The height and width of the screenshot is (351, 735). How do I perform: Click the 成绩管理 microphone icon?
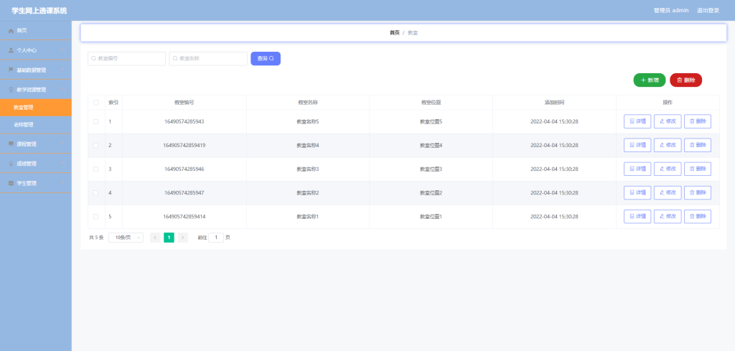click(x=11, y=164)
